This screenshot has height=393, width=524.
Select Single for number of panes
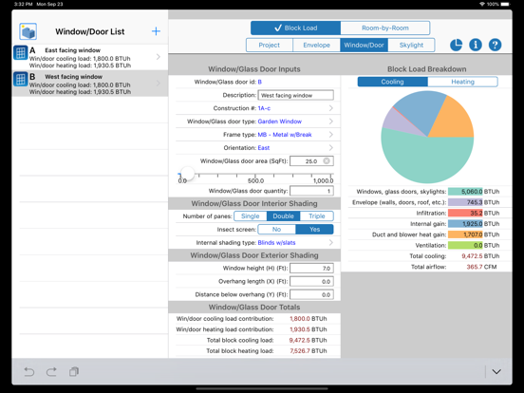[251, 216]
